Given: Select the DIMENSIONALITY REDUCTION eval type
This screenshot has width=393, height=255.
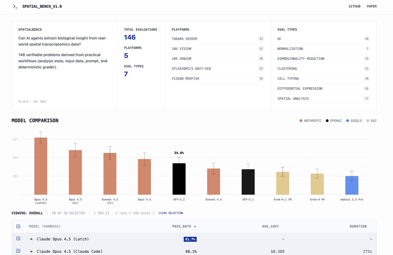Looking at the screenshot, I should click(324, 59).
